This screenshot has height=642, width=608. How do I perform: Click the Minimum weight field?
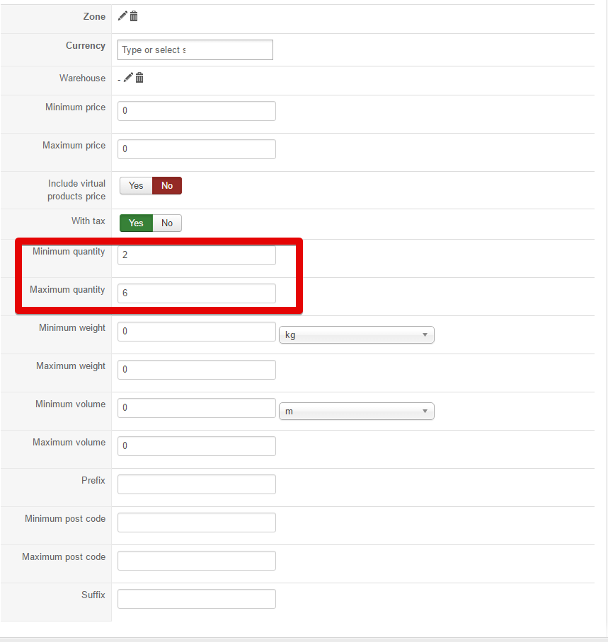196,332
